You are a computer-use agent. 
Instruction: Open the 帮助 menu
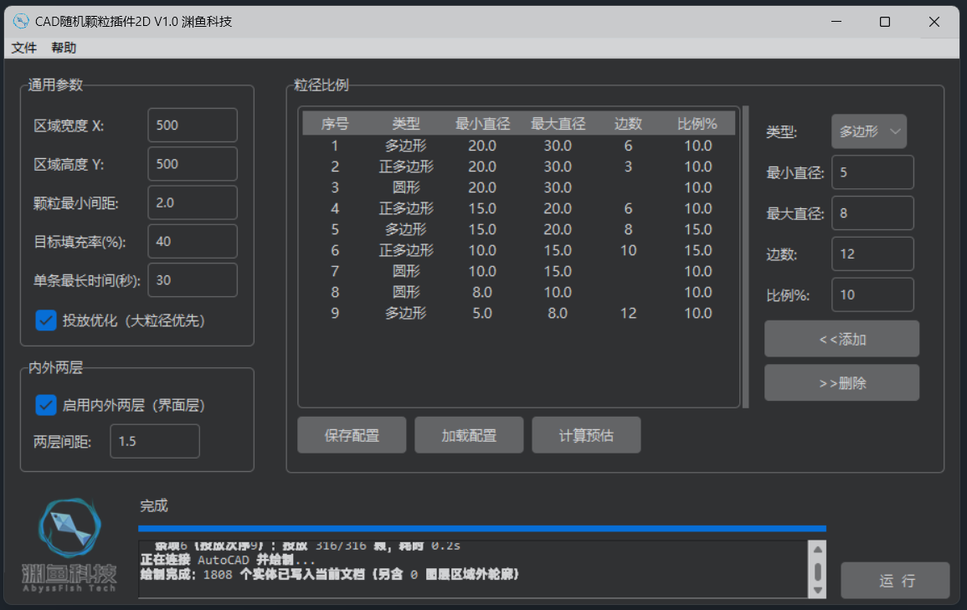pos(64,48)
